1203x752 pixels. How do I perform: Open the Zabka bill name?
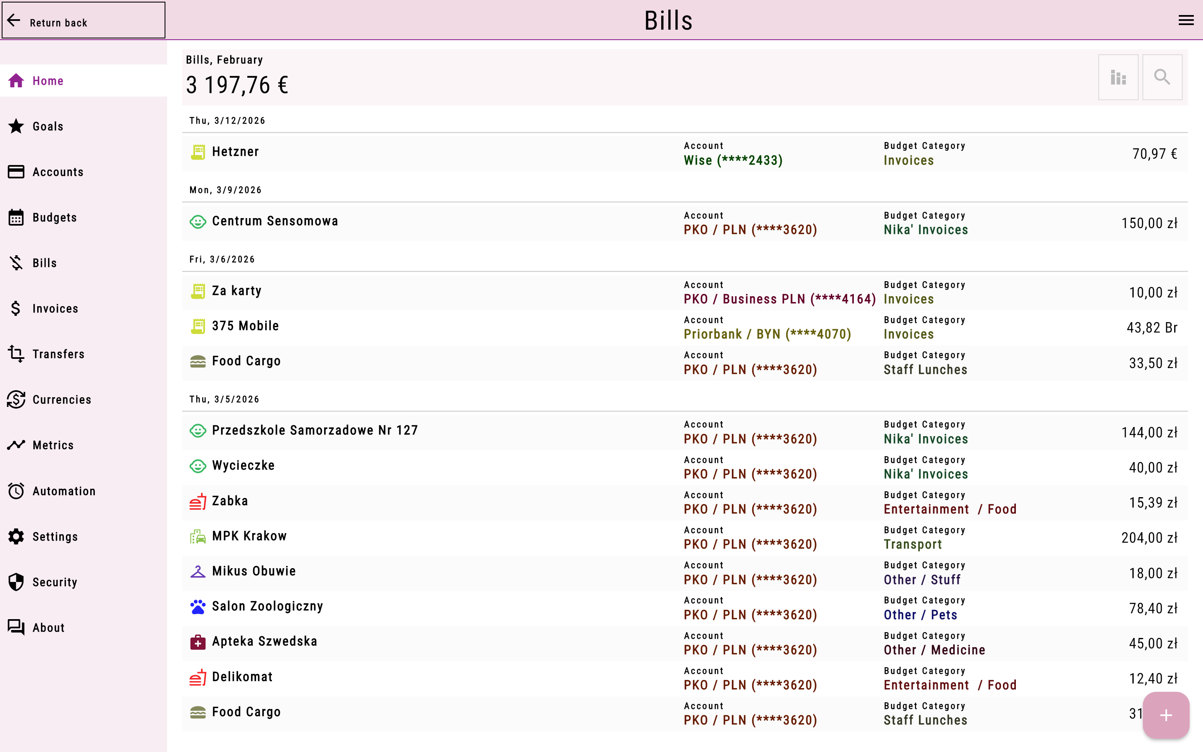tap(230, 501)
